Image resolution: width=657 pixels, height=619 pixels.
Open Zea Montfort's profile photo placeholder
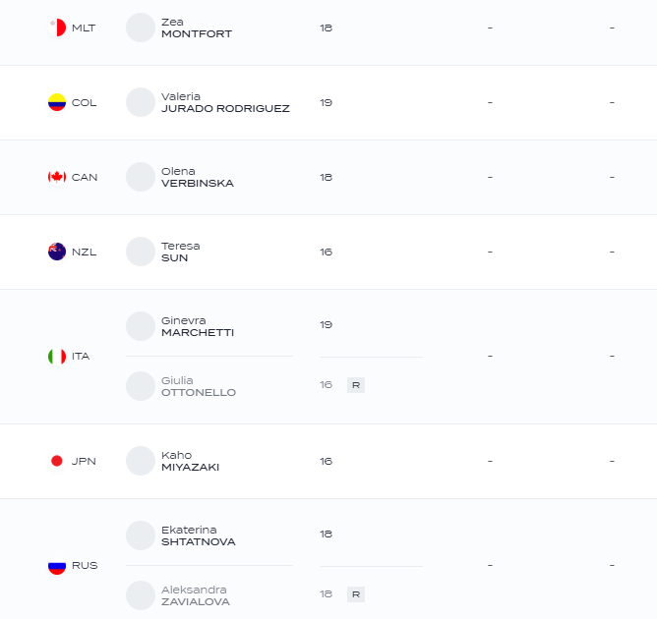tap(141, 28)
